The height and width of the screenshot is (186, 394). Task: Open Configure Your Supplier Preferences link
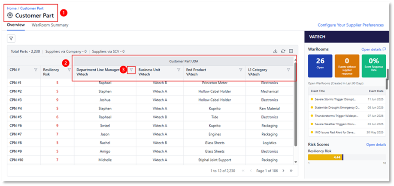click(351, 25)
